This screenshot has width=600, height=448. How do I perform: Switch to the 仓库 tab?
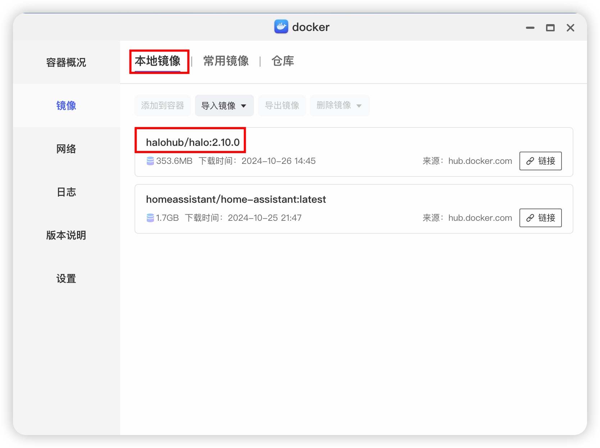pyautogui.click(x=283, y=61)
